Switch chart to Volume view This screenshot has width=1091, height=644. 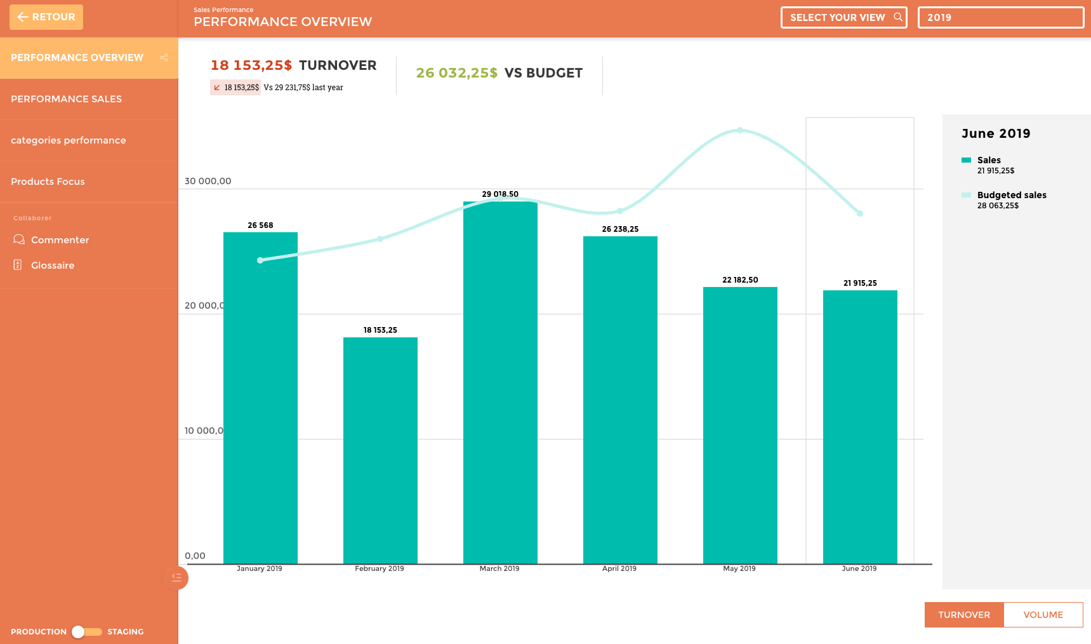(1043, 615)
